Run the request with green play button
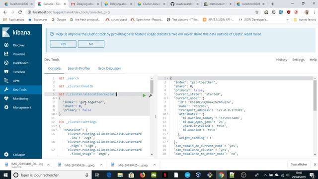Image resolution: width=318 pixels, height=179 pixels. (144, 95)
